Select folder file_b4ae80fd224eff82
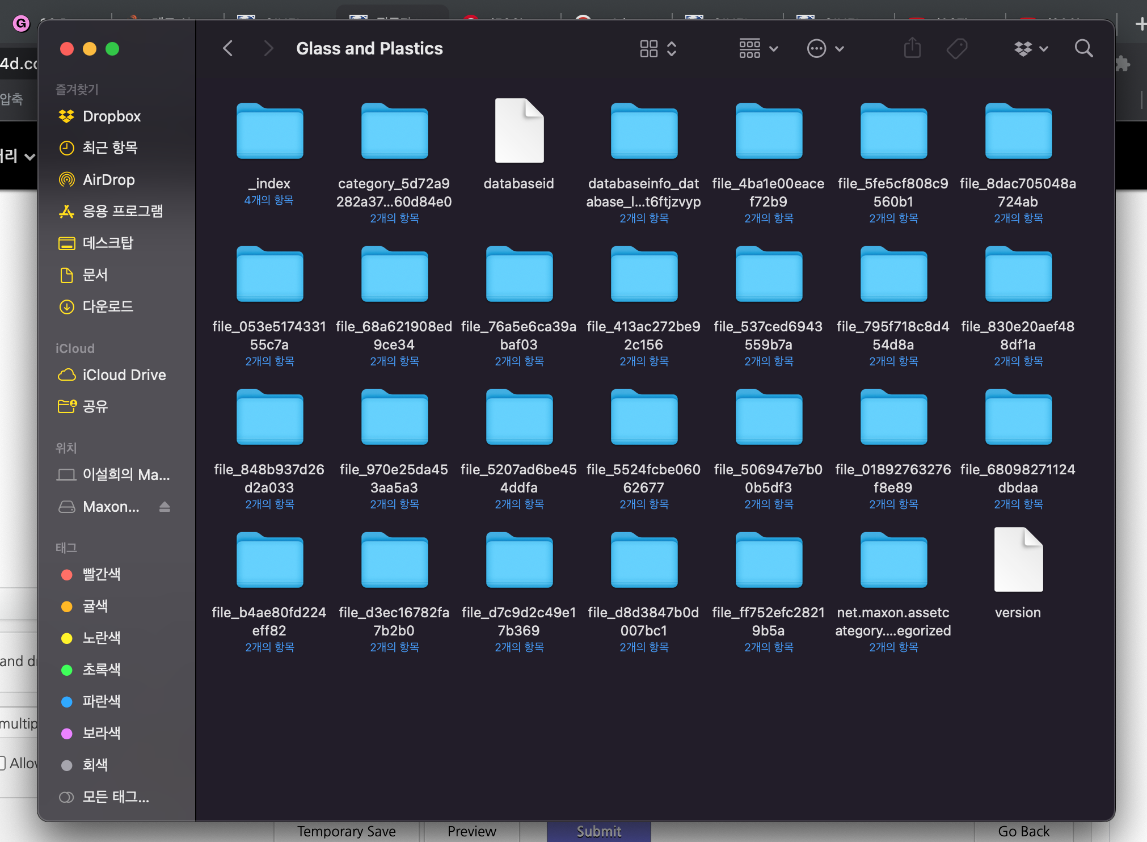Screen dimensions: 1147x842 coord(269,561)
